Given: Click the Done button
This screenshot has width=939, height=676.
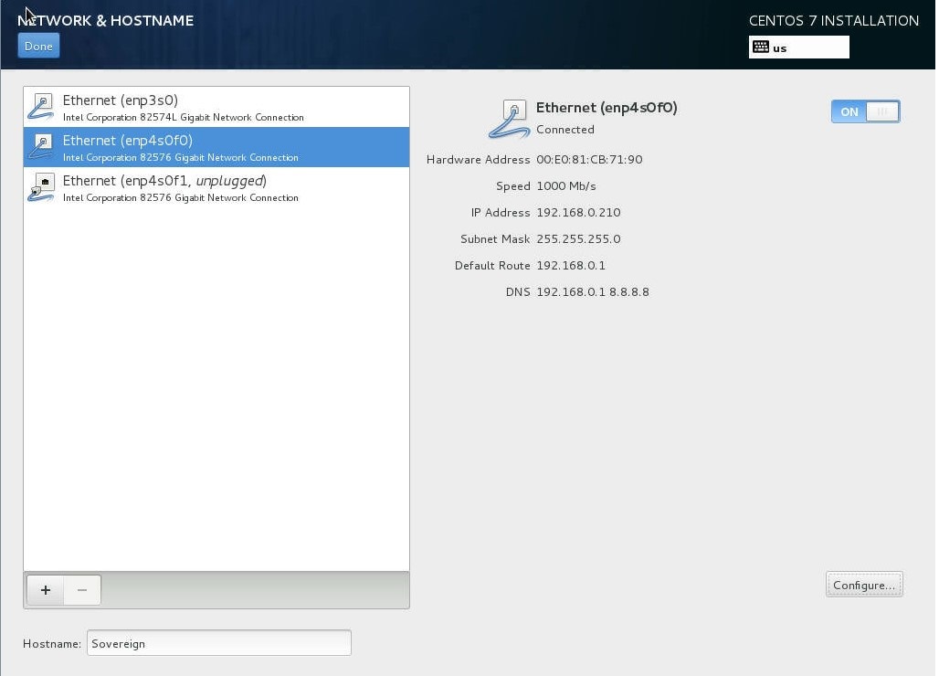Looking at the screenshot, I should click(38, 46).
